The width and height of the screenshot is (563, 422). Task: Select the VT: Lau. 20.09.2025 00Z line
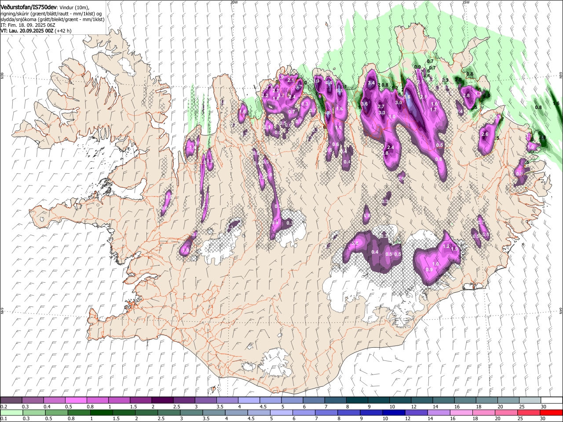click(x=36, y=31)
